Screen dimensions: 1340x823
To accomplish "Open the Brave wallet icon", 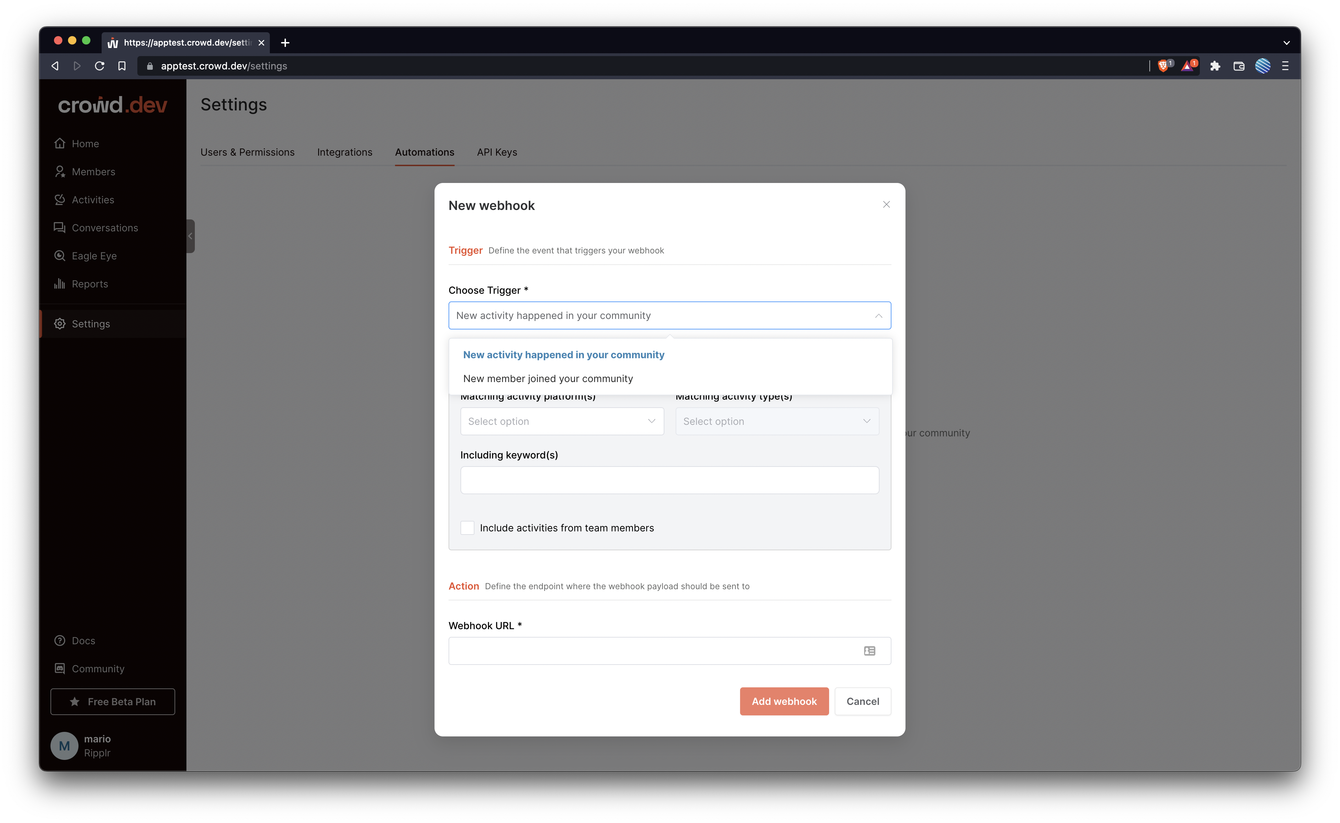I will (1239, 66).
